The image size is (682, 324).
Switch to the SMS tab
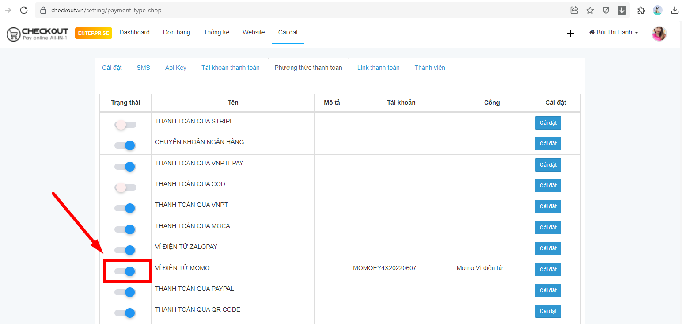143,68
